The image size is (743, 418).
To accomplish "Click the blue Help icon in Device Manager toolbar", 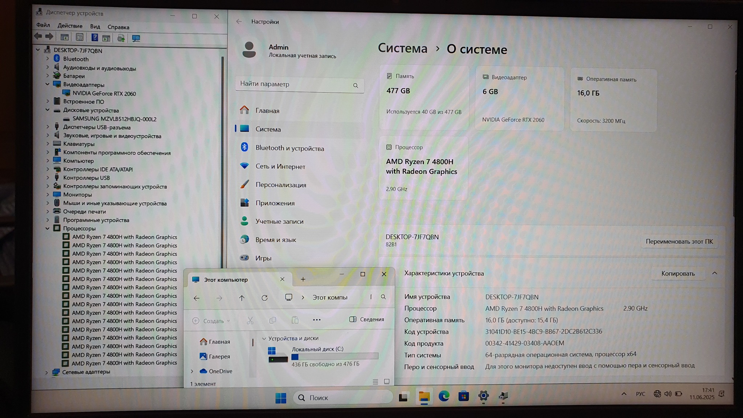I will coord(94,38).
